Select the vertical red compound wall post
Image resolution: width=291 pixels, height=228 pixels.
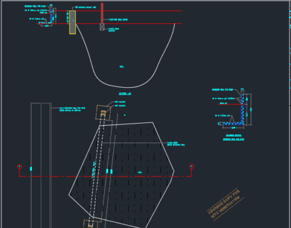(x=102, y=13)
